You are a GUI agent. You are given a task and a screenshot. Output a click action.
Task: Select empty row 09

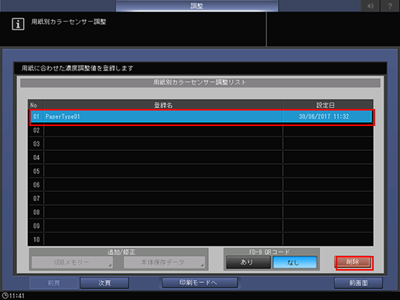point(201,226)
